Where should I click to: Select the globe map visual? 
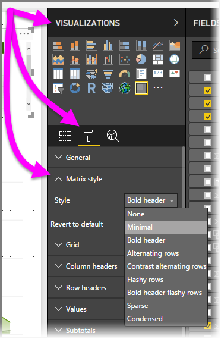click(174, 59)
